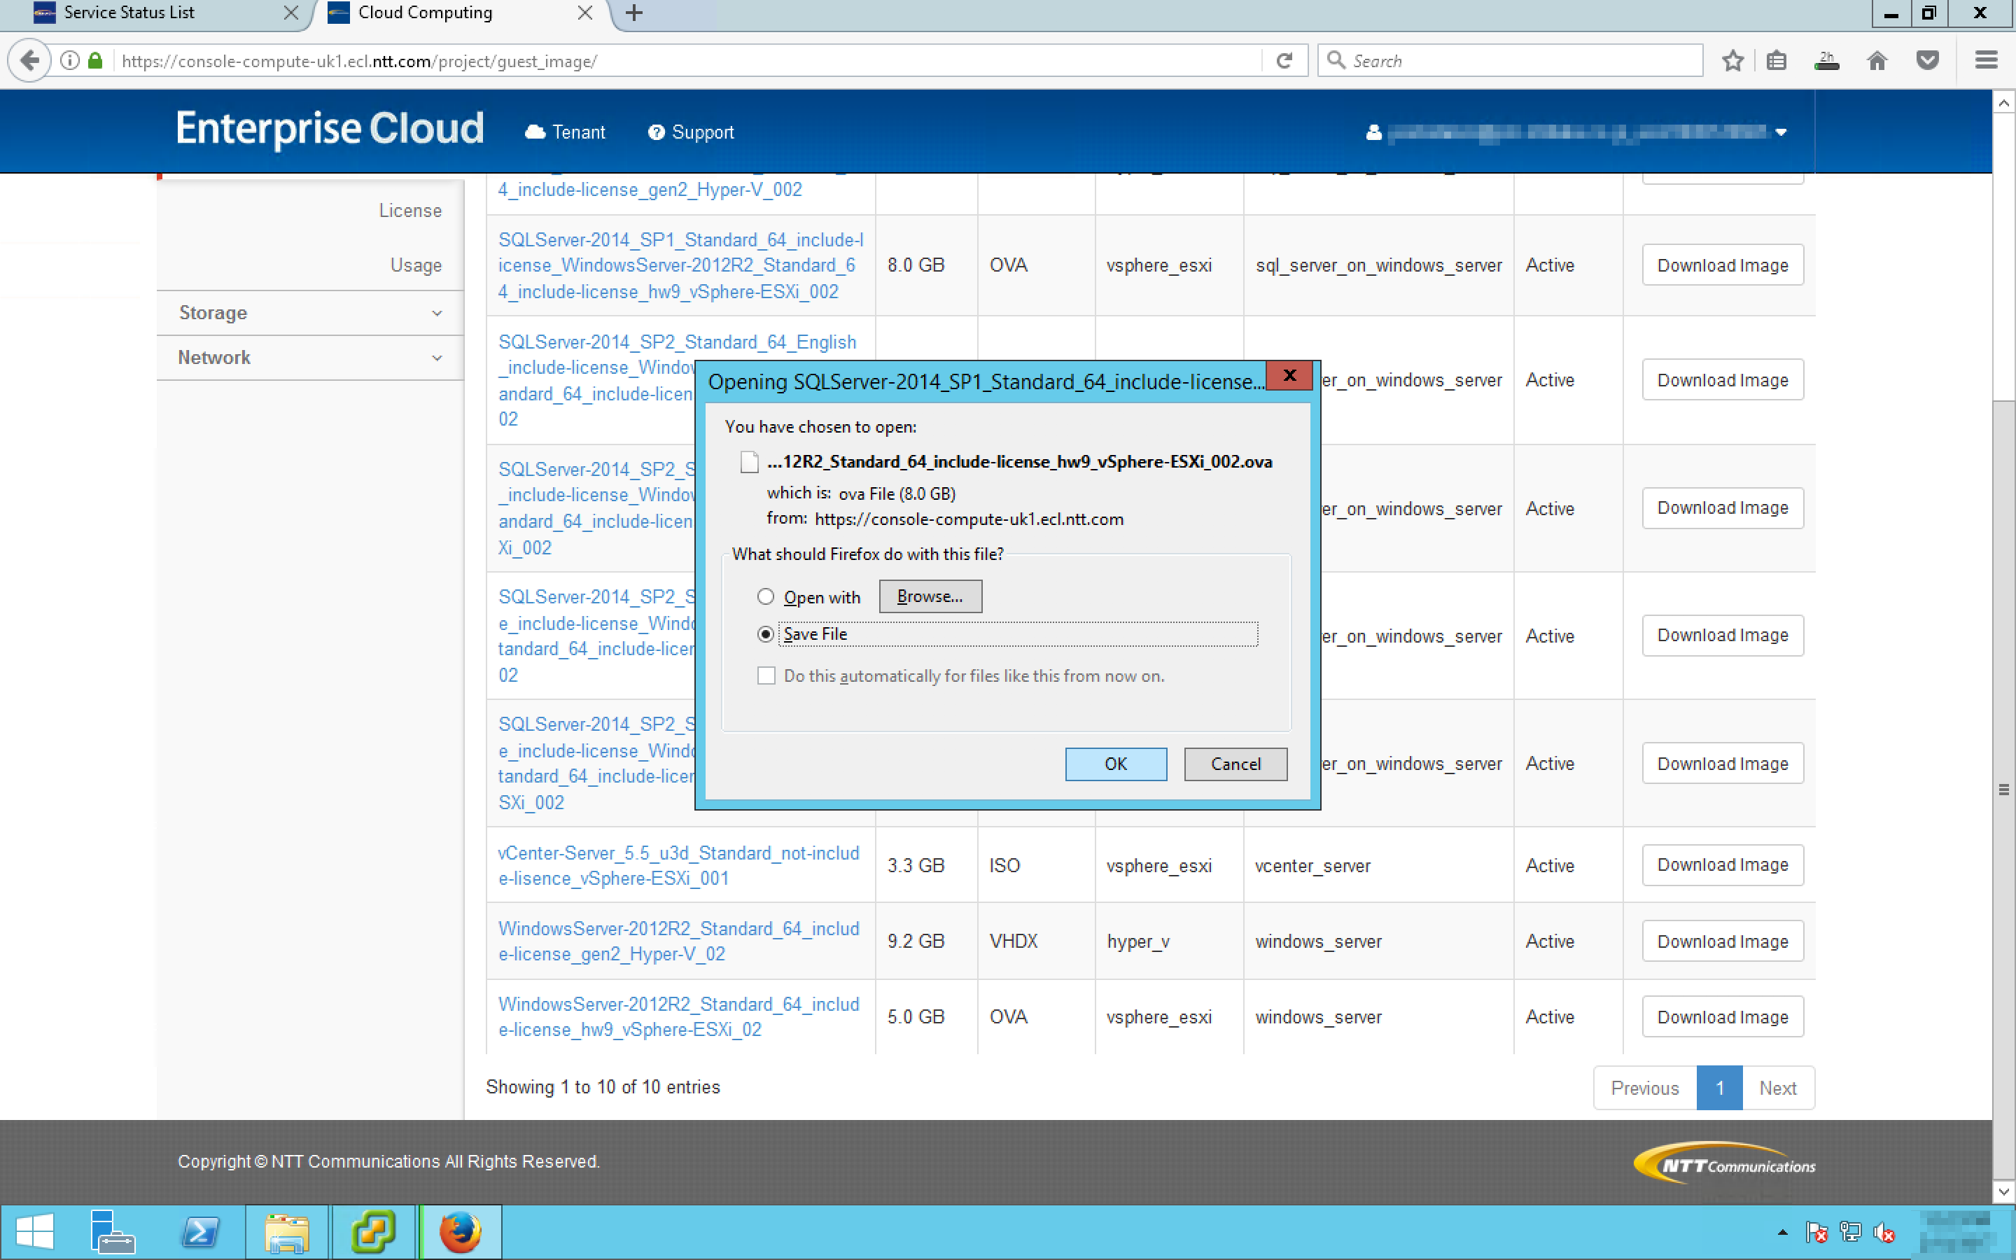
Task: Check Do this automatically for files
Action: click(766, 675)
